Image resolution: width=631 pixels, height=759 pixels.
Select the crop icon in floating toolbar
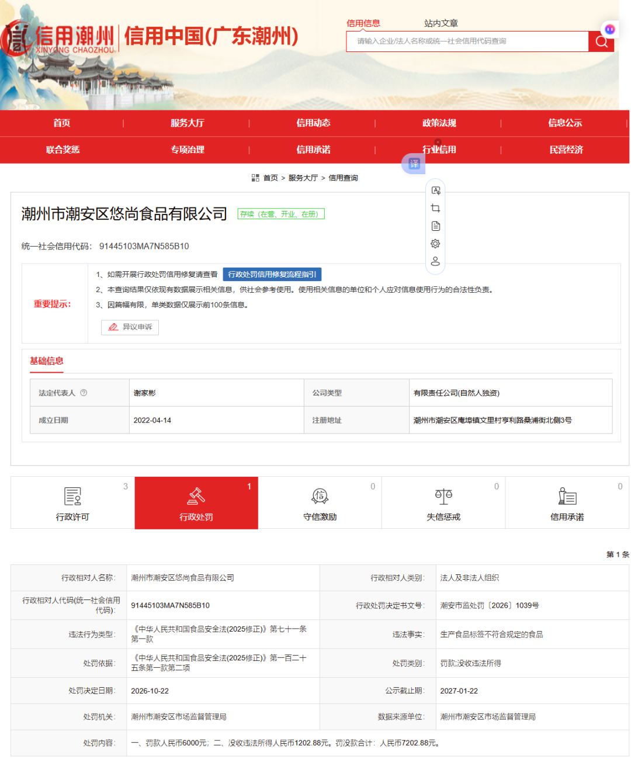pyautogui.click(x=436, y=208)
